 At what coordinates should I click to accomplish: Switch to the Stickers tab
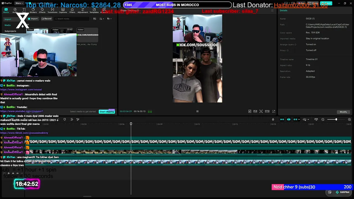tap(33, 11)
